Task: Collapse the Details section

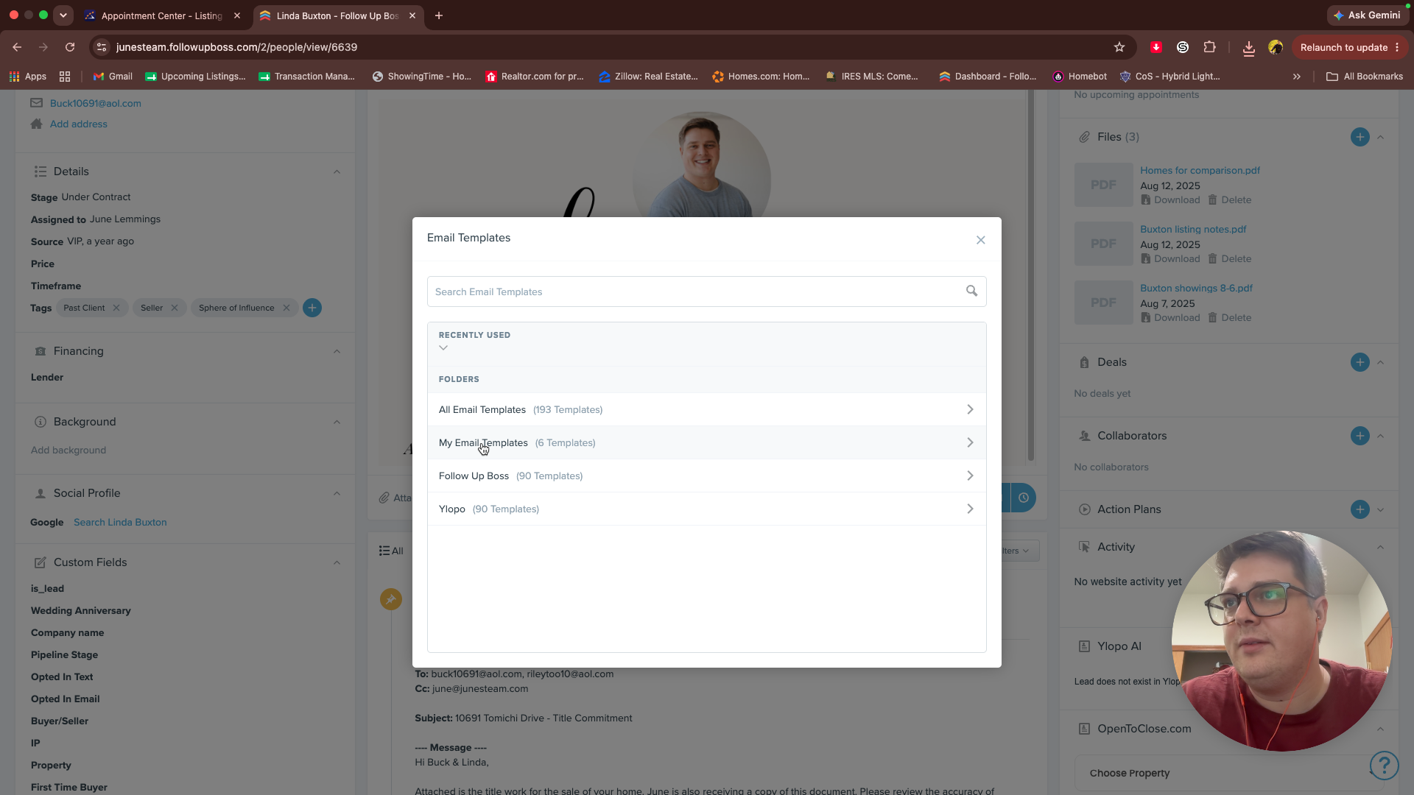Action: point(337,172)
